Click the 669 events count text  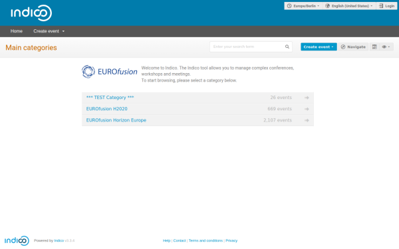[280, 109]
